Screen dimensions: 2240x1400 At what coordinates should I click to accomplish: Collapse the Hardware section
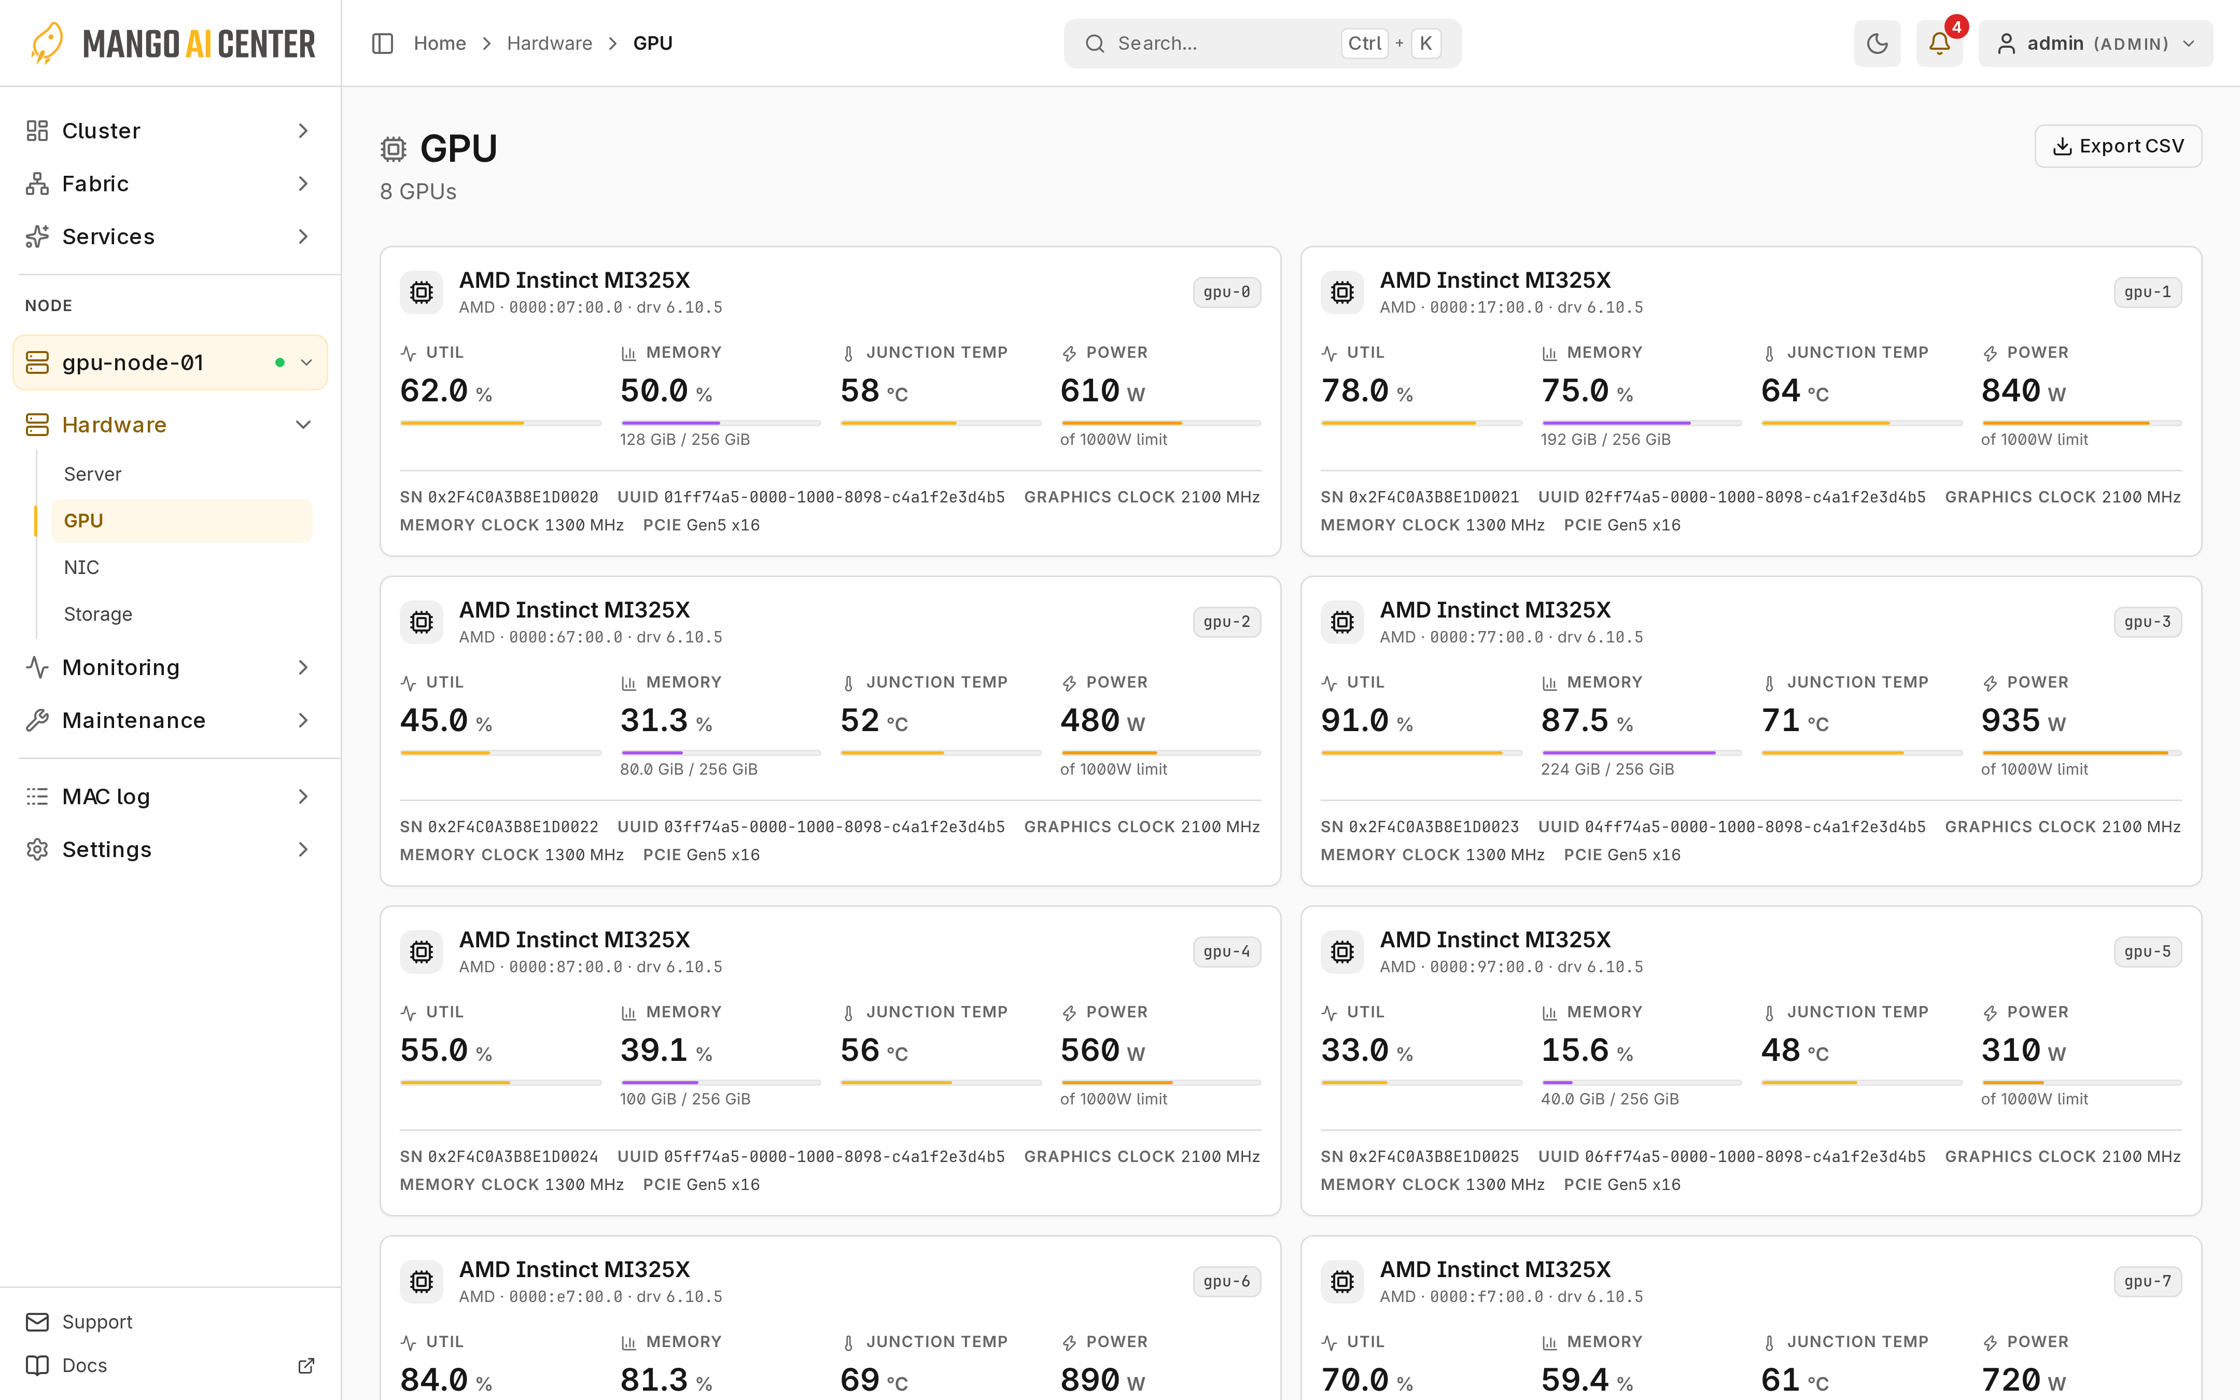click(x=170, y=425)
